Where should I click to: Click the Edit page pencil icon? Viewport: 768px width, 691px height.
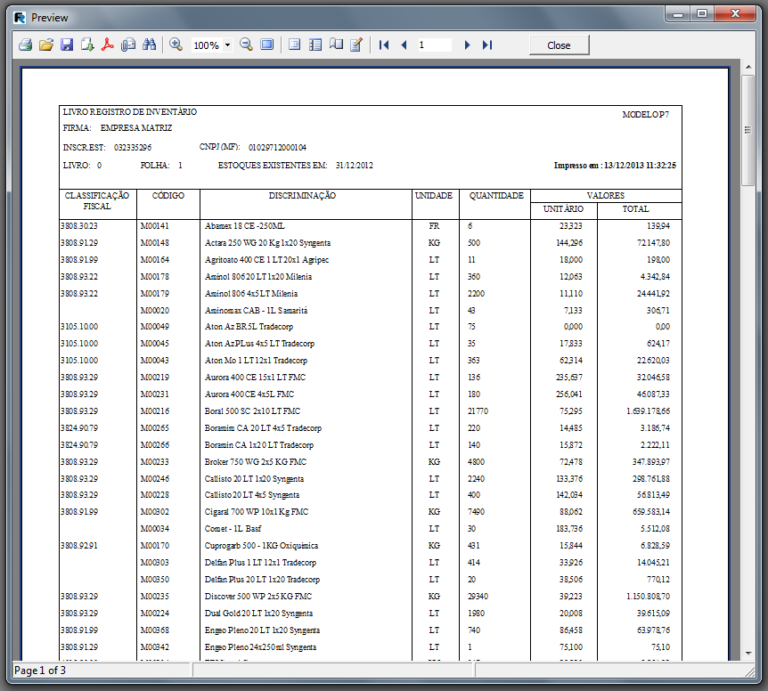[x=356, y=45]
